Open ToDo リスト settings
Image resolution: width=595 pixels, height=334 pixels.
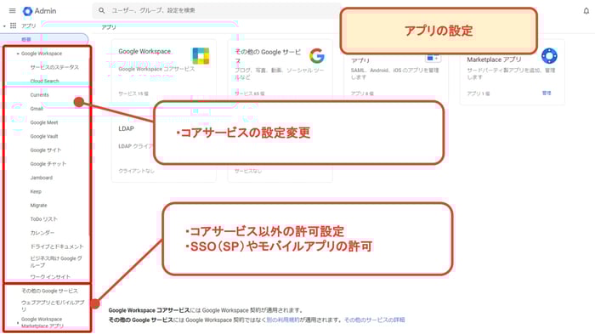click(x=43, y=219)
